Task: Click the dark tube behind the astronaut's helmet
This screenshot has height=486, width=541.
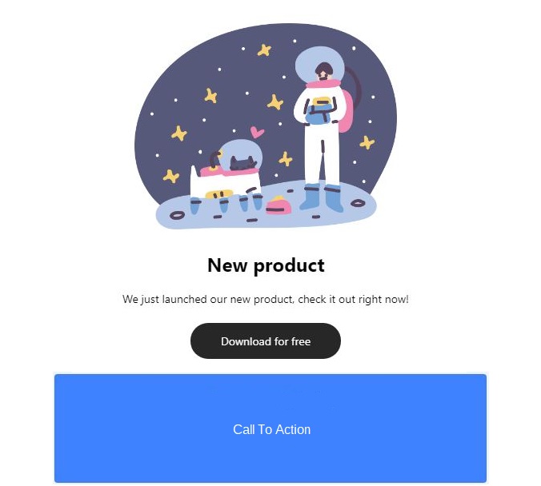Action: click(354, 84)
